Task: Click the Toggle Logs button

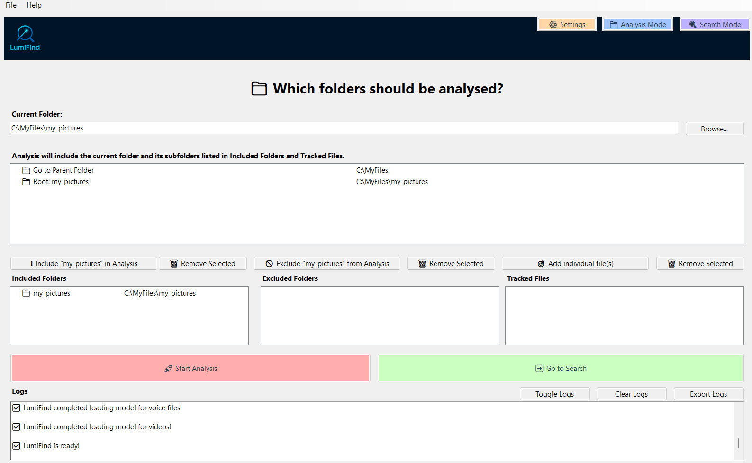Action: pos(555,394)
